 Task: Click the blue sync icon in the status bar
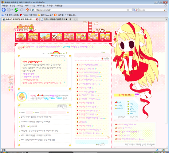158,150
